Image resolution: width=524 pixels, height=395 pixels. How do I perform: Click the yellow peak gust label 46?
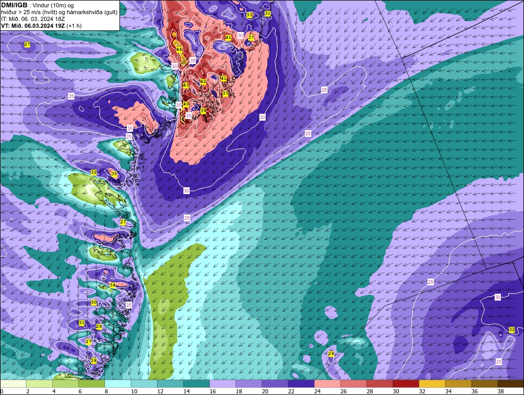tap(179, 49)
